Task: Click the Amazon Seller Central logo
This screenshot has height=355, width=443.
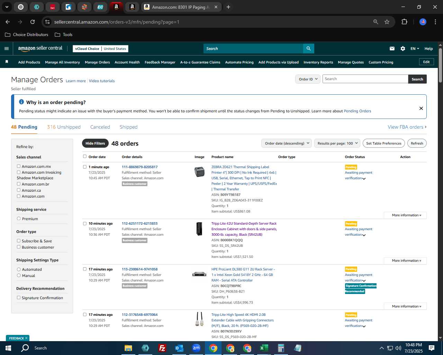Action: (40, 49)
